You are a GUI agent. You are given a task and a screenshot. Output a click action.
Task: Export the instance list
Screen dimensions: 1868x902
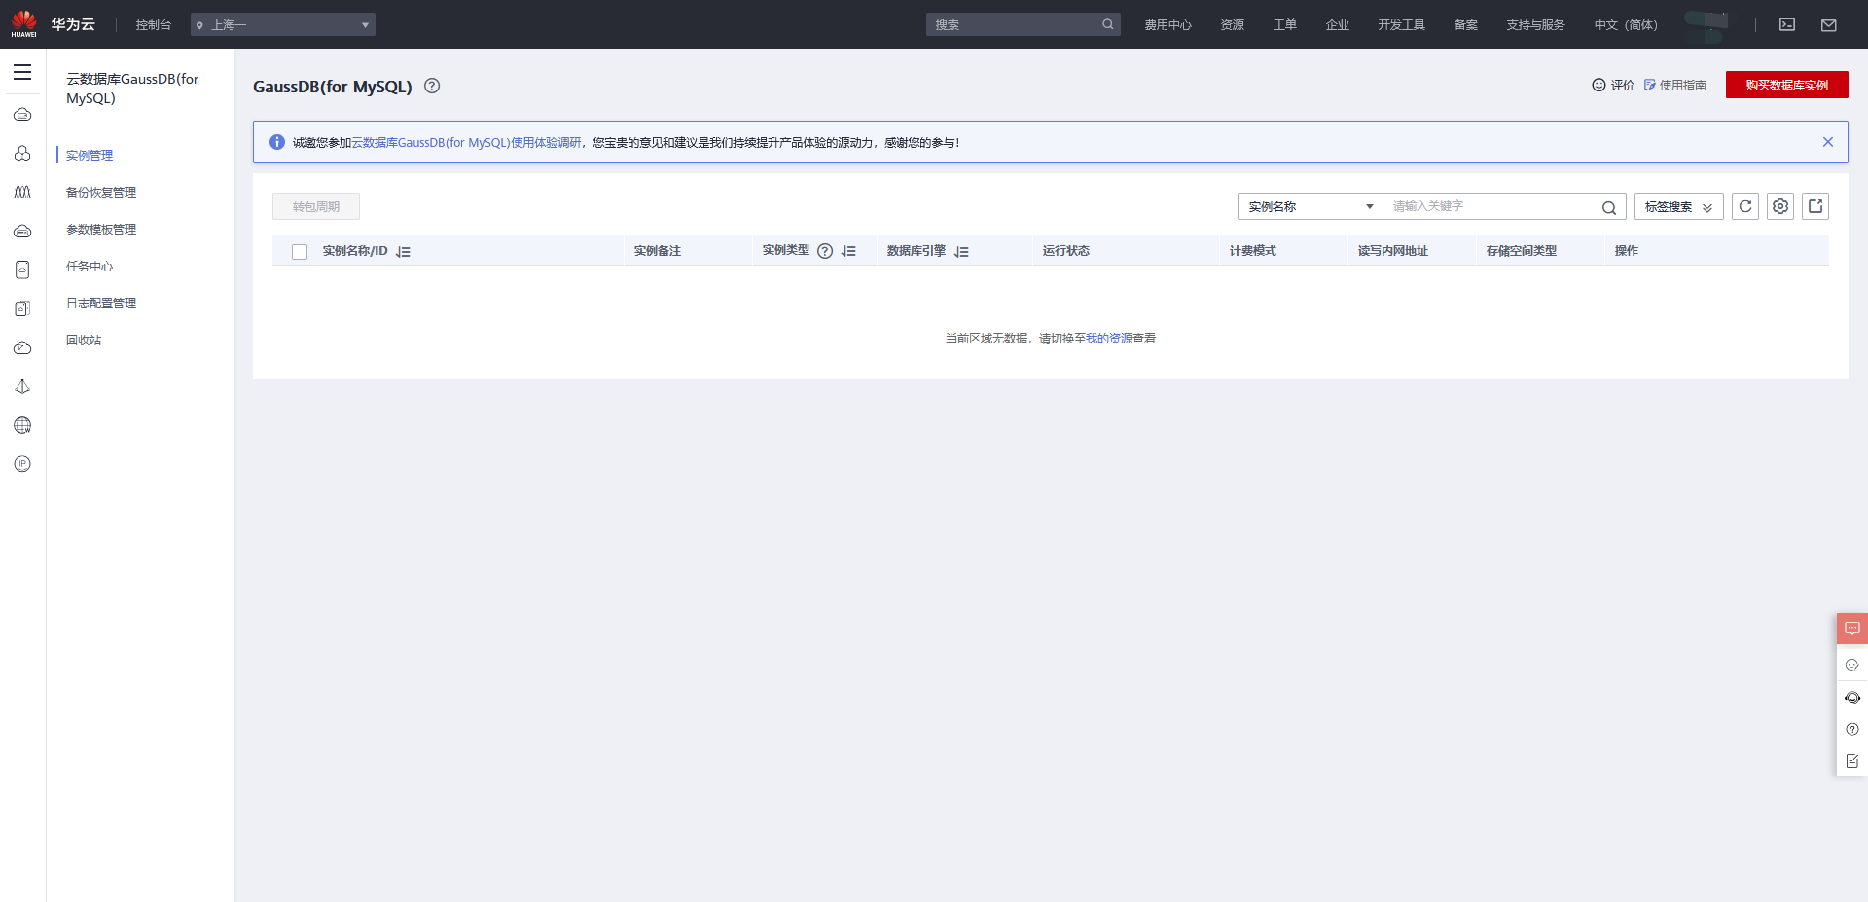(1815, 206)
